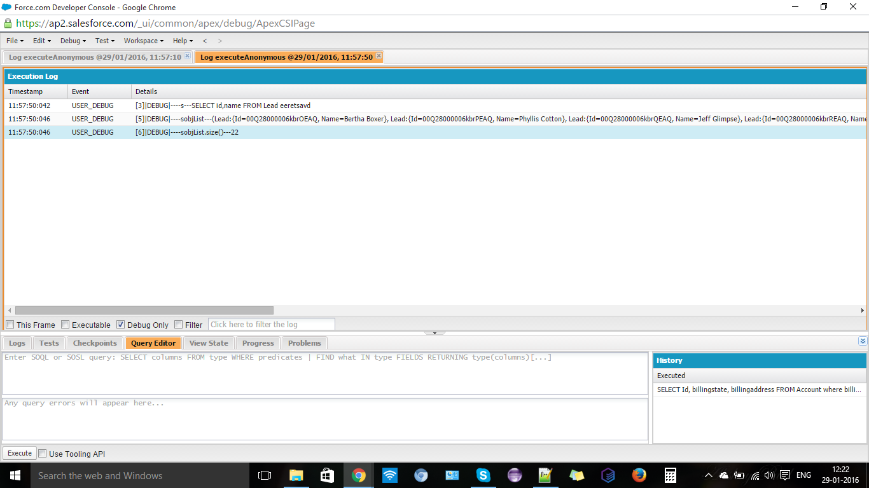869x488 pixels.
Task: Select the Log executeAnonymous 11:57:10 tab
Action: pos(95,57)
